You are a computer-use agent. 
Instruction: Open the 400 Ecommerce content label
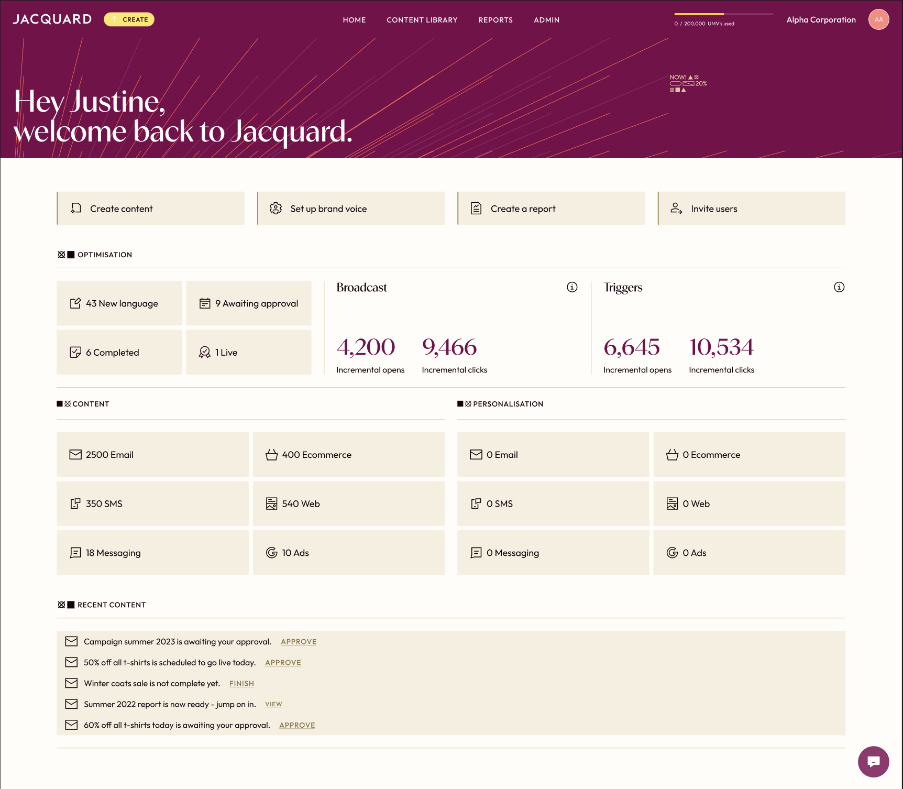[317, 455]
